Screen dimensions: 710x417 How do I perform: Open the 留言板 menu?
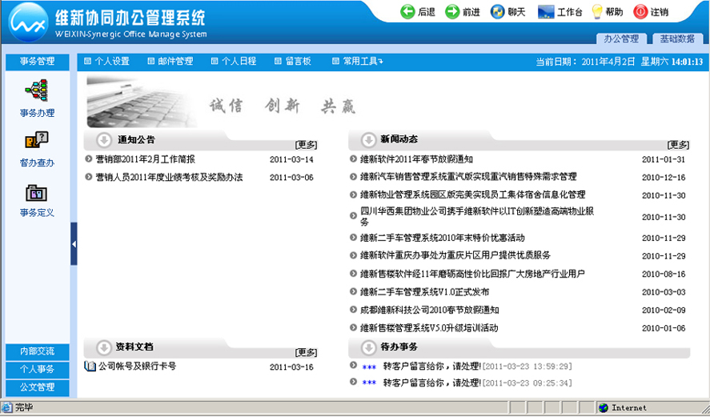pyautogui.click(x=293, y=61)
